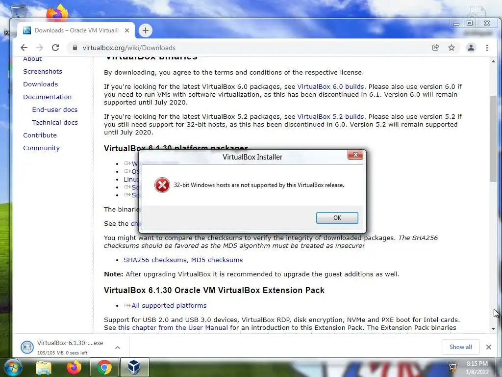Open the Screenshots sidebar link

43,72
